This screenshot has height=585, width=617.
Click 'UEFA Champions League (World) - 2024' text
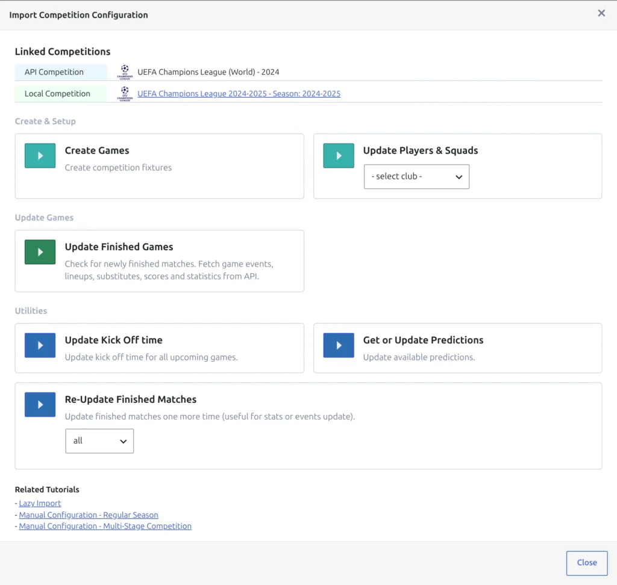(208, 72)
